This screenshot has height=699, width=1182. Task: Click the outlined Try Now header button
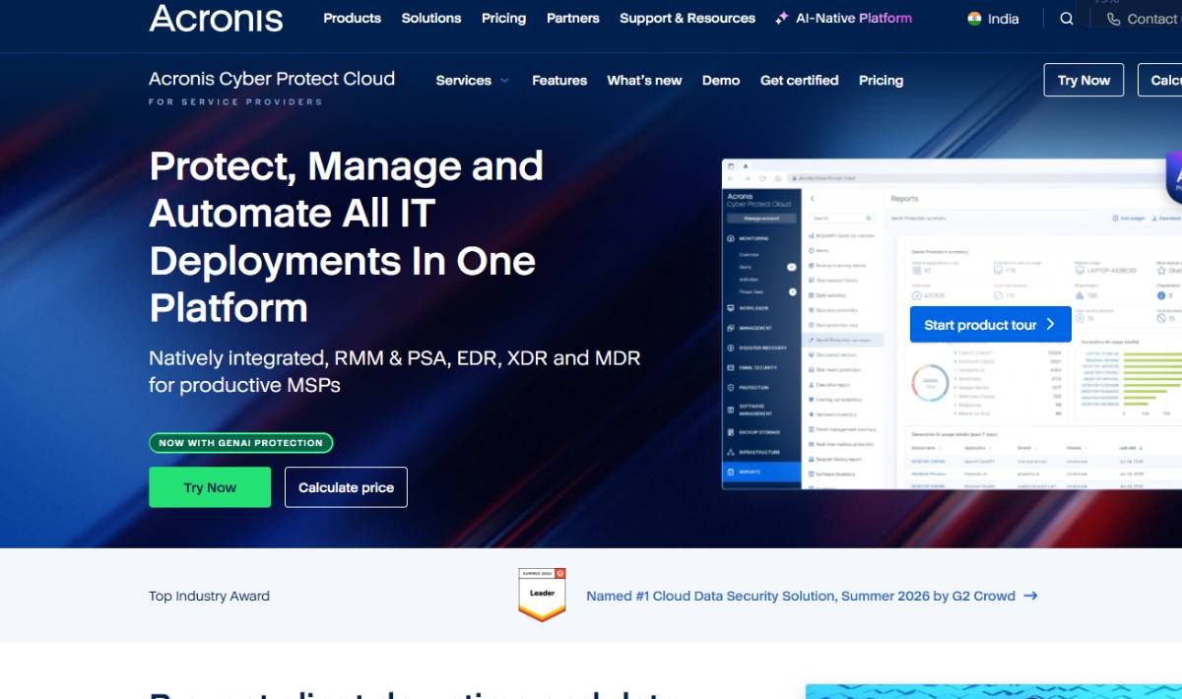(1083, 80)
